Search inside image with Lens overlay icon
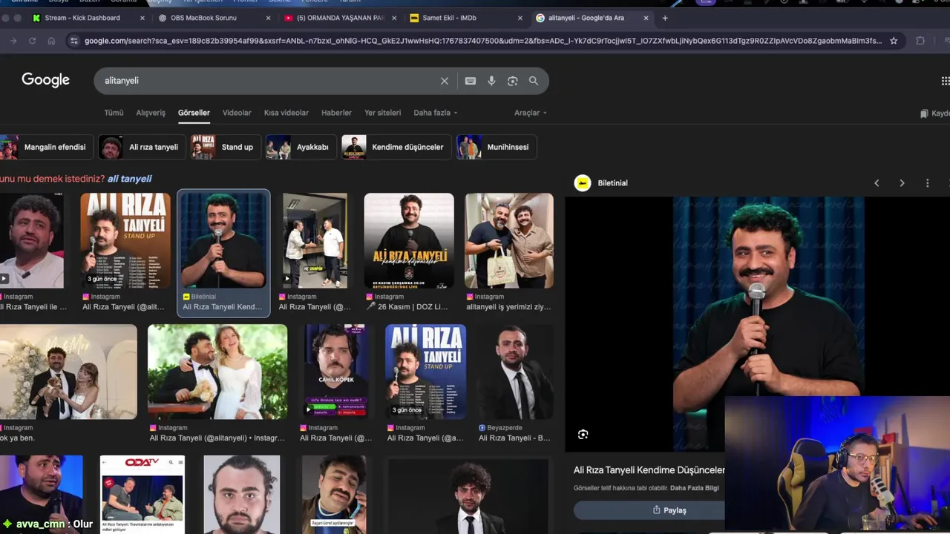 583,435
